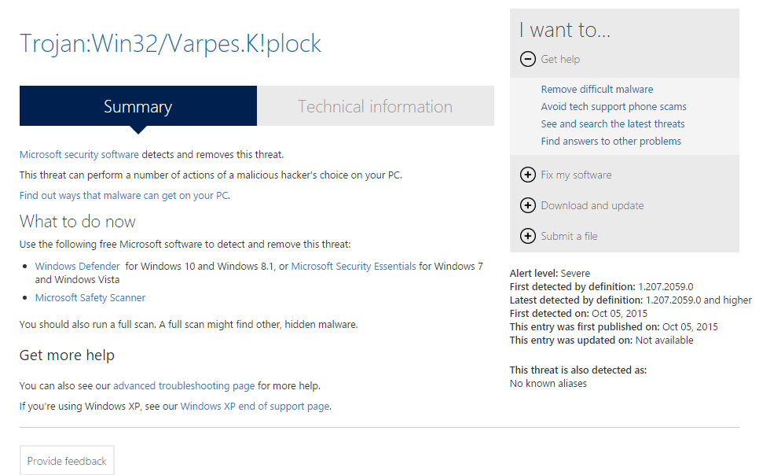Switch to the Technical information tab

[x=375, y=106]
